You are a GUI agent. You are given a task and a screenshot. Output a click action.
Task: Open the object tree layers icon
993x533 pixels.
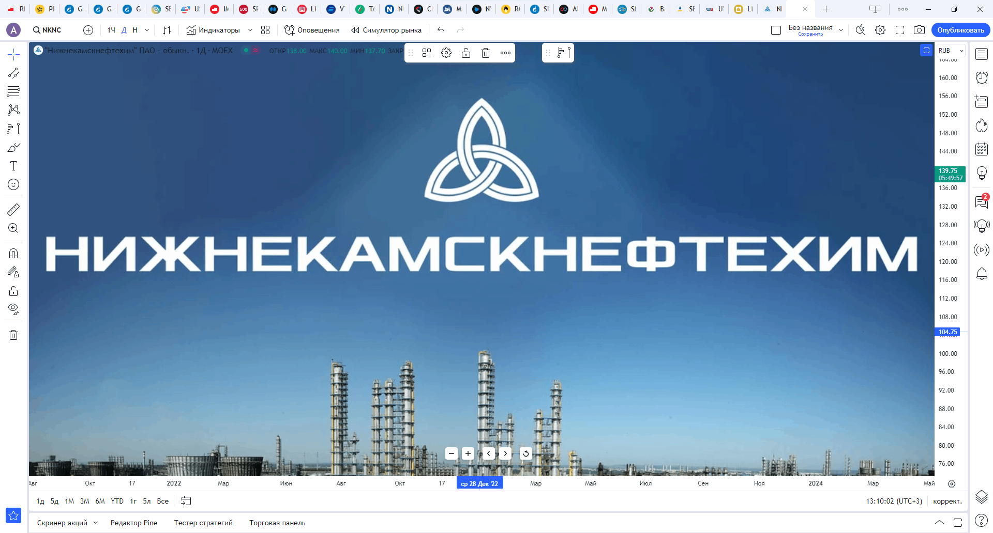point(982,497)
